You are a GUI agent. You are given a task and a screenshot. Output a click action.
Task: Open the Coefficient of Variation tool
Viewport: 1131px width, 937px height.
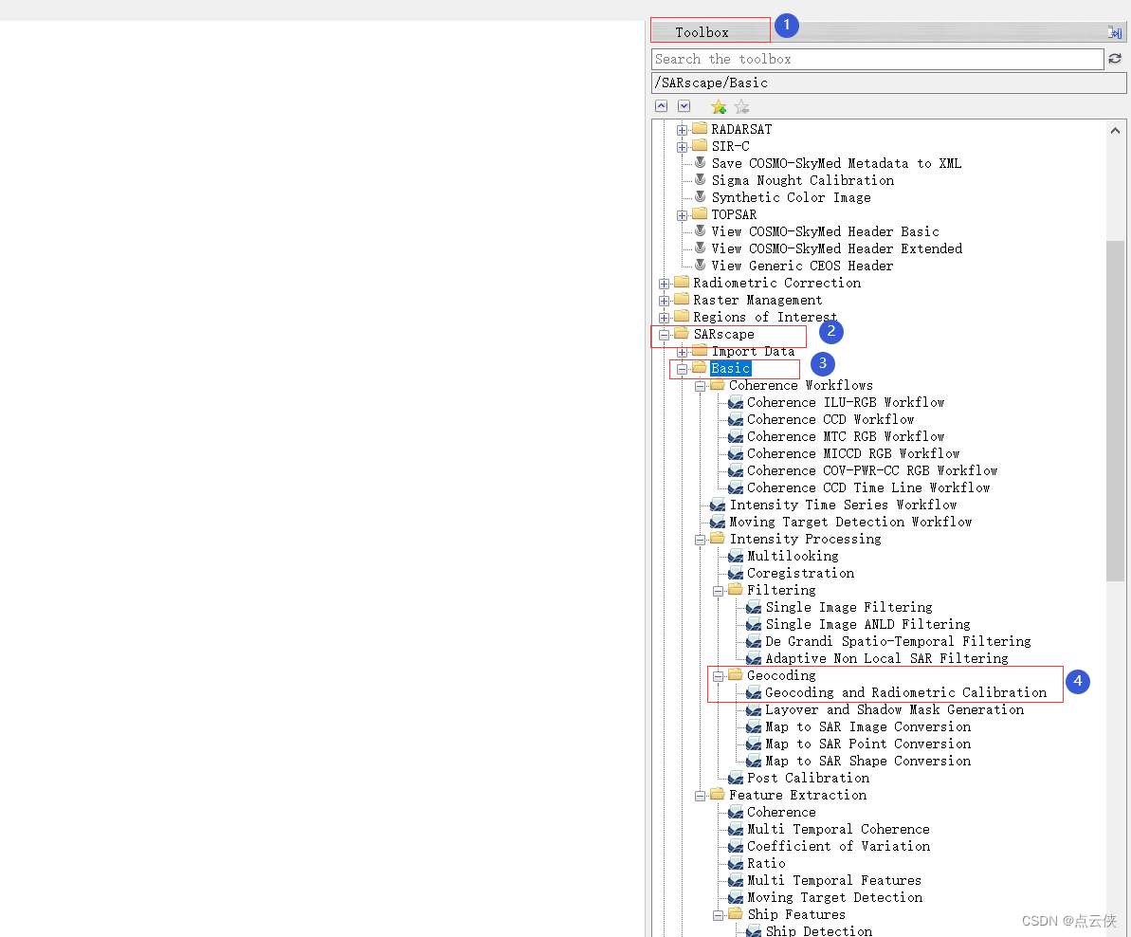pos(838,846)
